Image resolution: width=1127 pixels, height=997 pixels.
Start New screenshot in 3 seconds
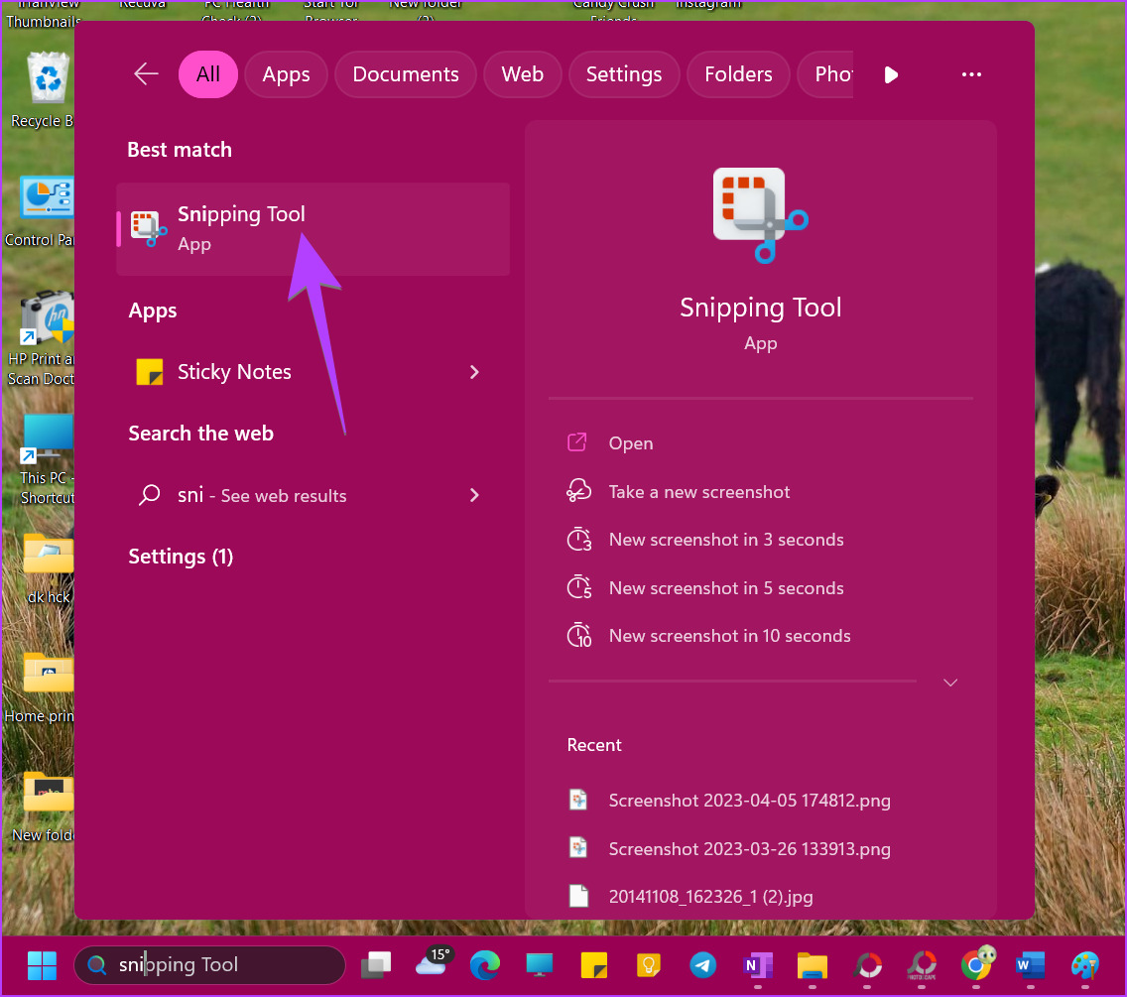click(705, 540)
